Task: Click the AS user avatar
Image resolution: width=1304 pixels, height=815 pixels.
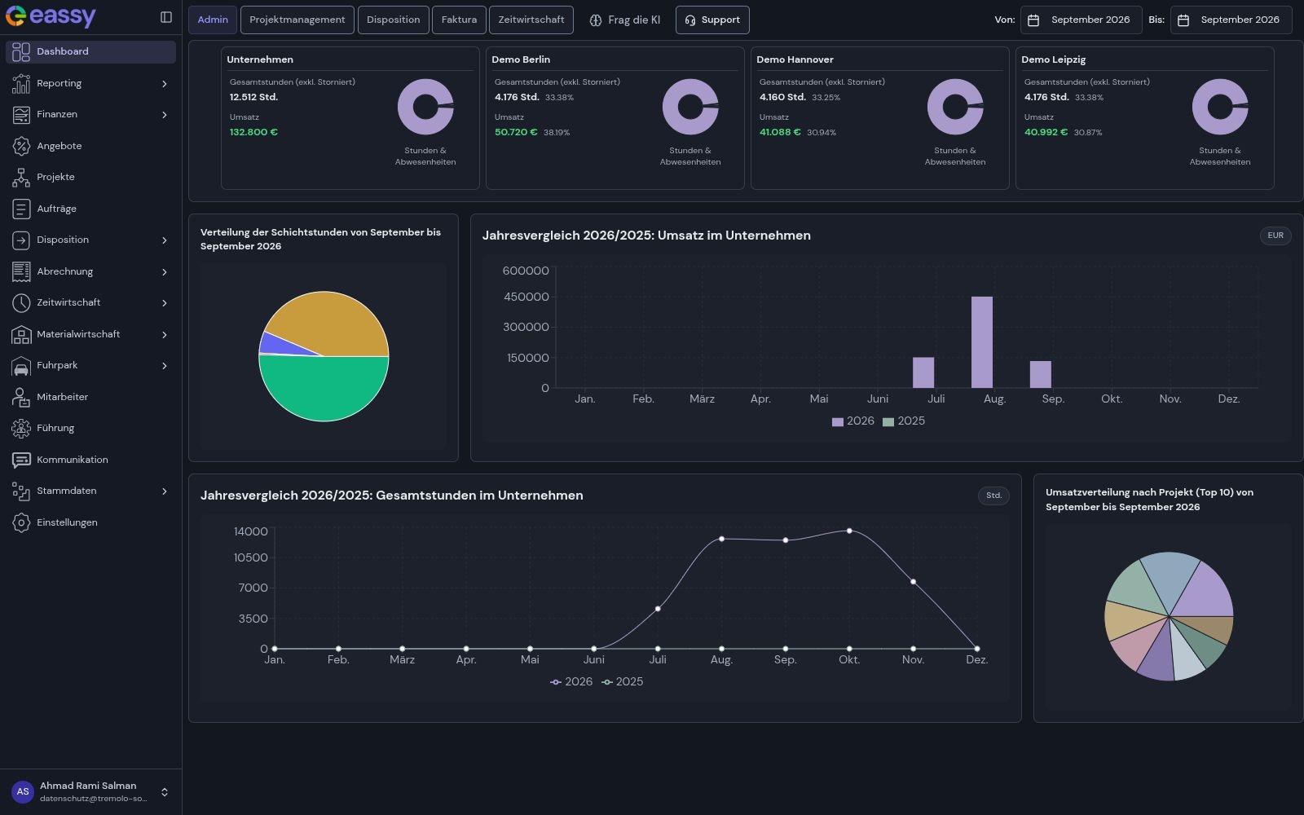Action: point(22,791)
